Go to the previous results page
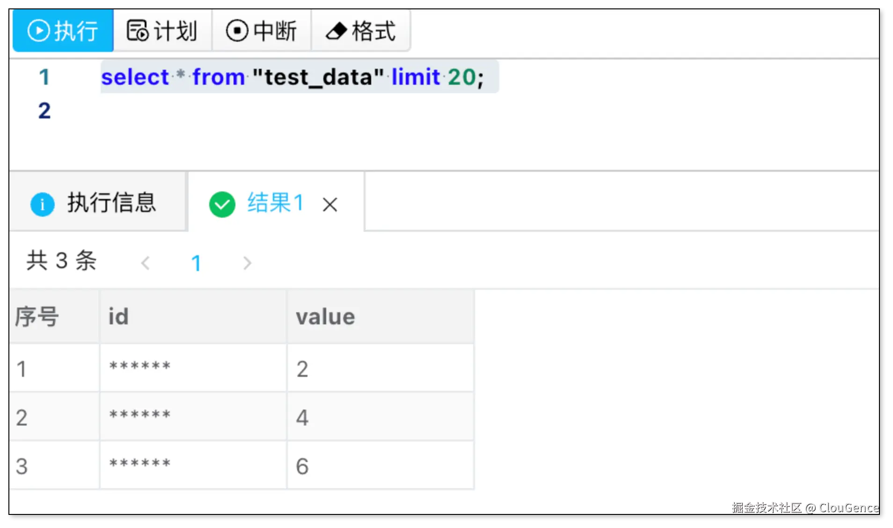This screenshot has height=528, width=893. click(x=146, y=263)
